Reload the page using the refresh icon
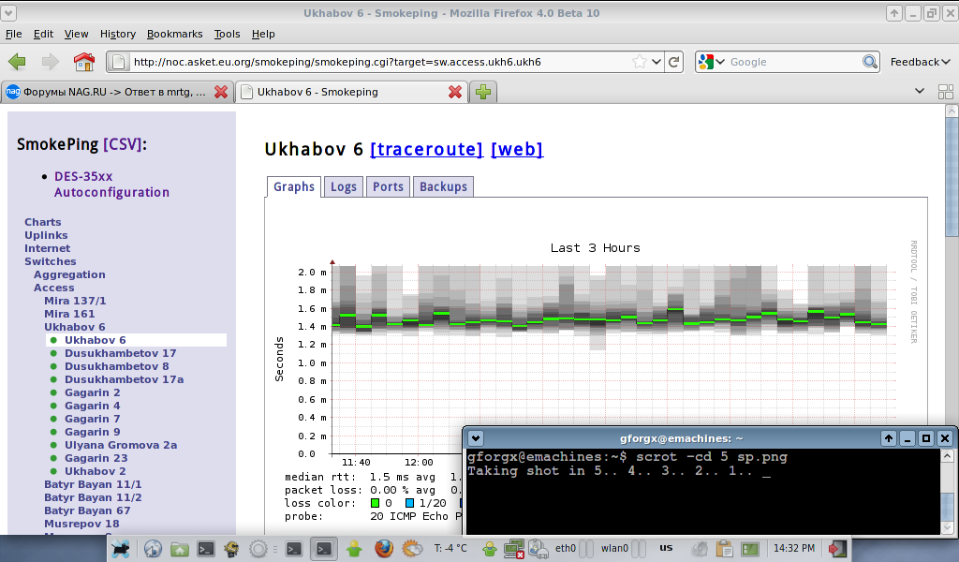Image resolution: width=959 pixels, height=562 pixels. click(673, 62)
